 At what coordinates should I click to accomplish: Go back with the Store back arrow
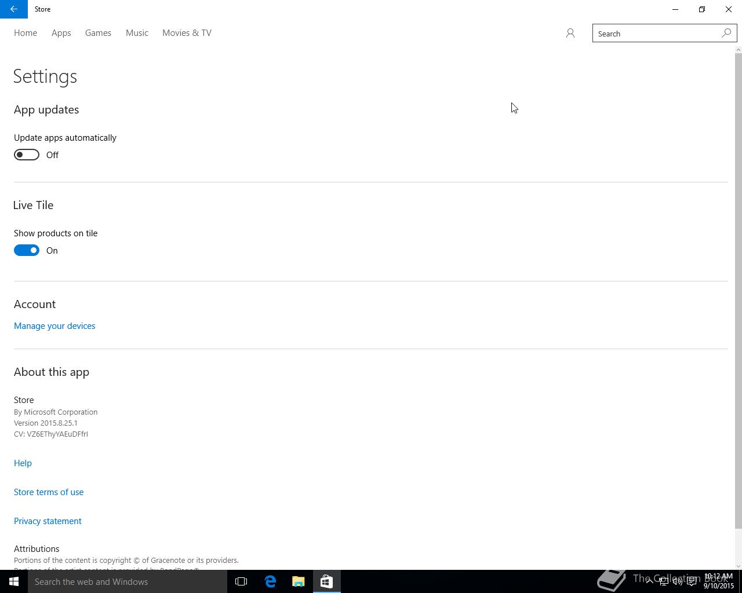(x=14, y=9)
